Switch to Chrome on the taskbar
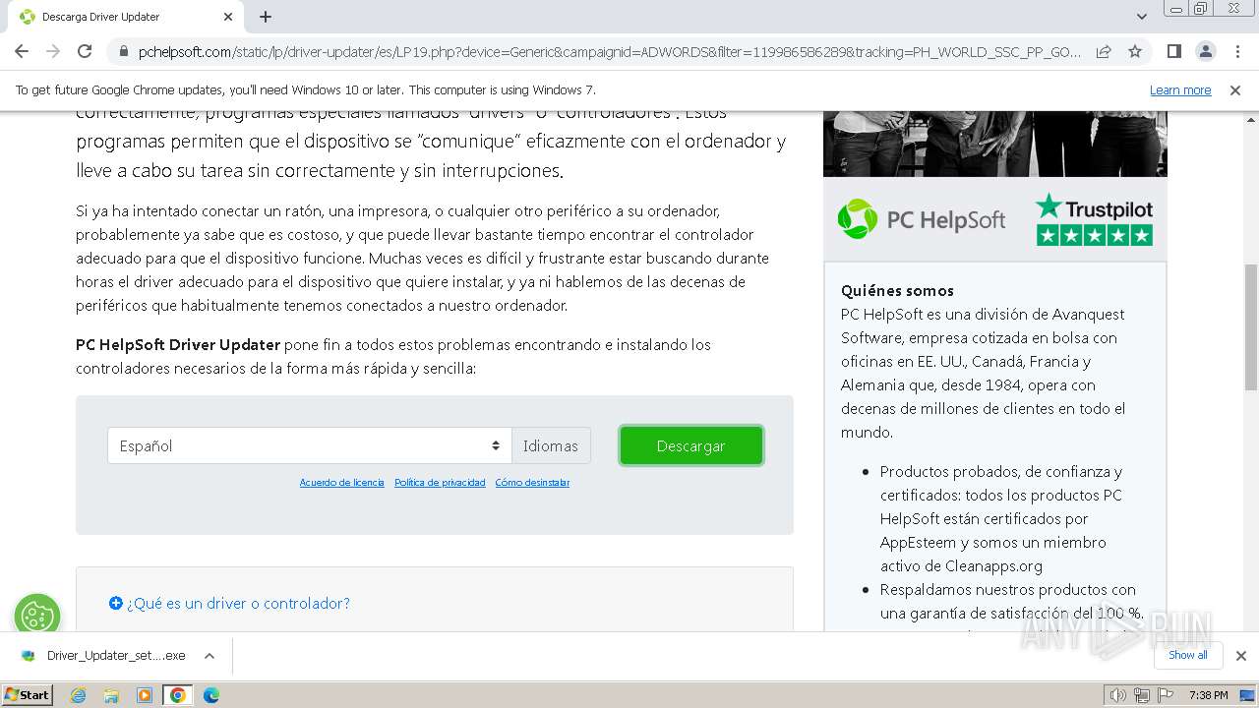 point(178,695)
